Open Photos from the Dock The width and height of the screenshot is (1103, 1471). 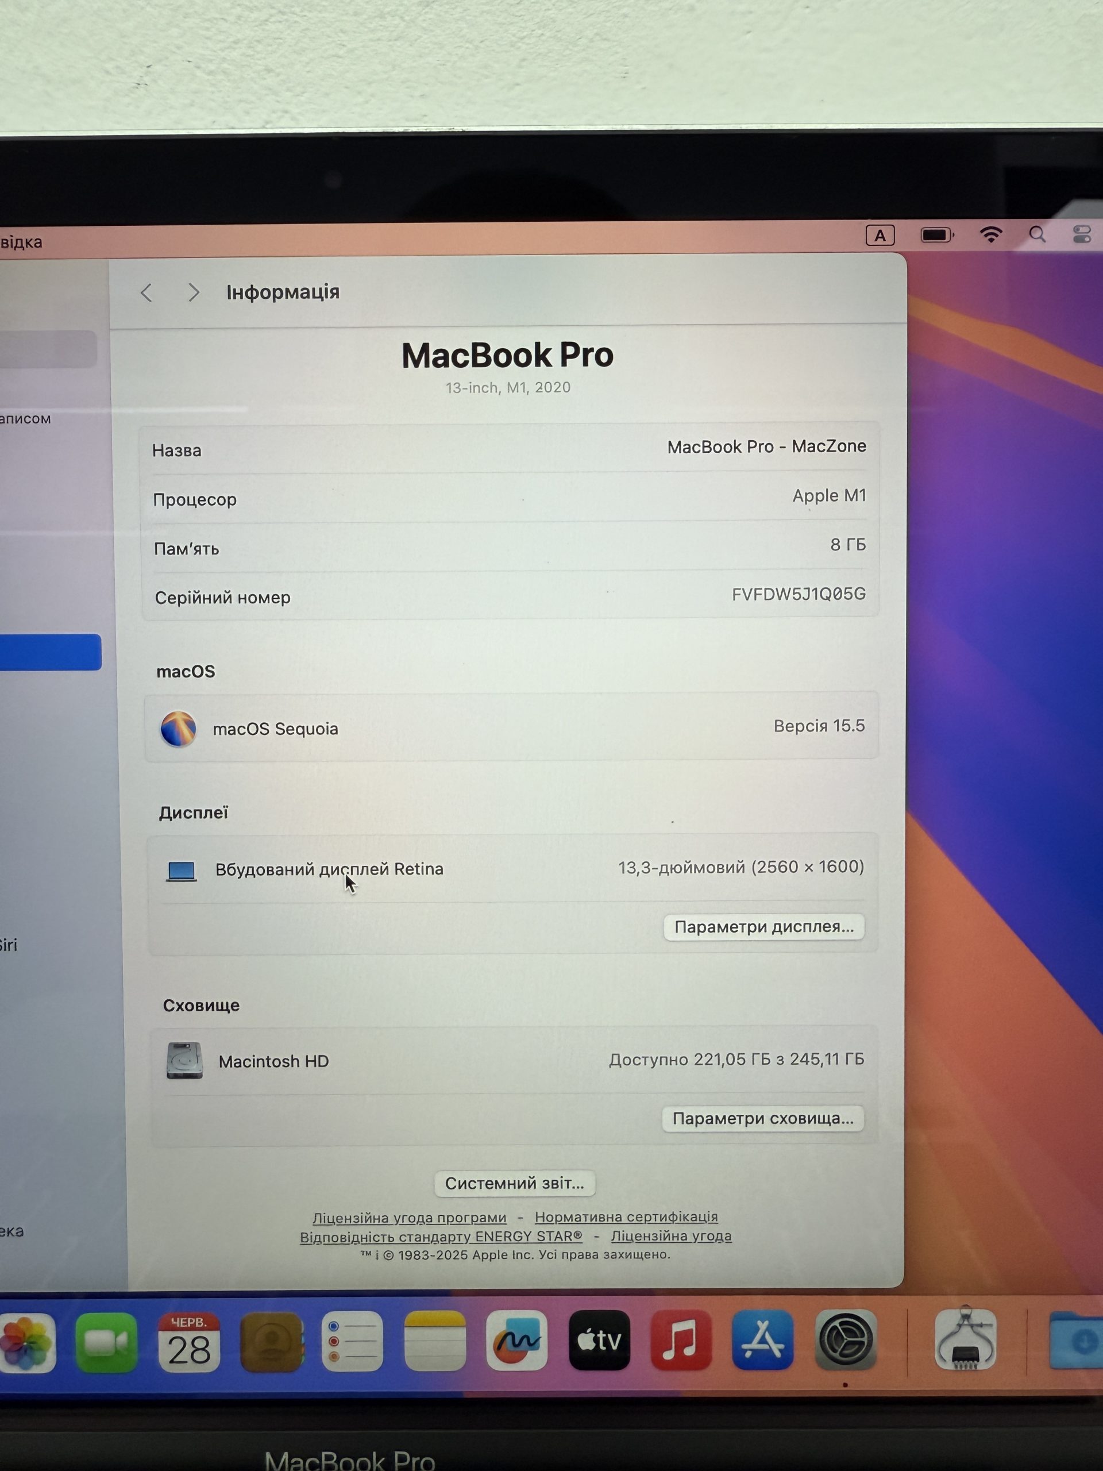tap(25, 1342)
